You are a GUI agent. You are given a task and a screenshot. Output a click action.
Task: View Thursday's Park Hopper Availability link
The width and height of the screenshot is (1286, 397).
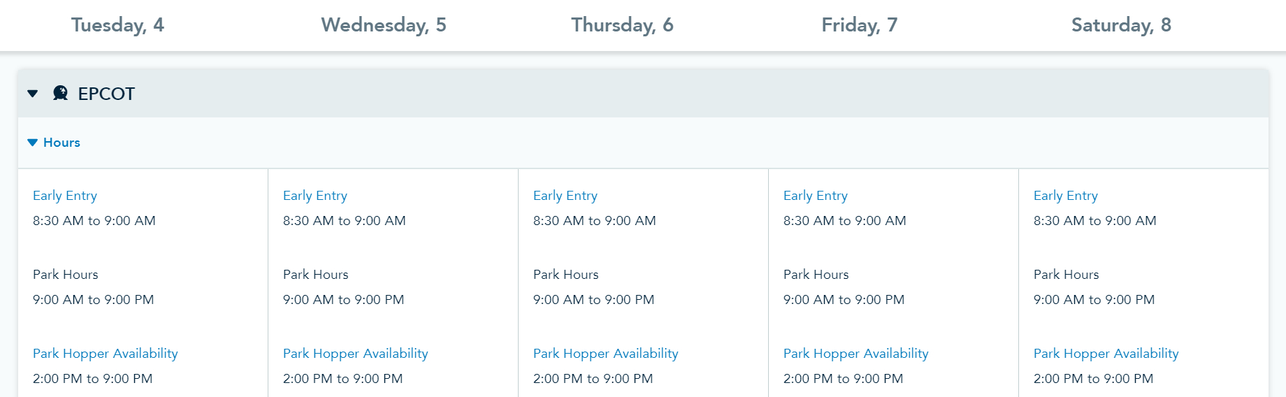(606, 354)
